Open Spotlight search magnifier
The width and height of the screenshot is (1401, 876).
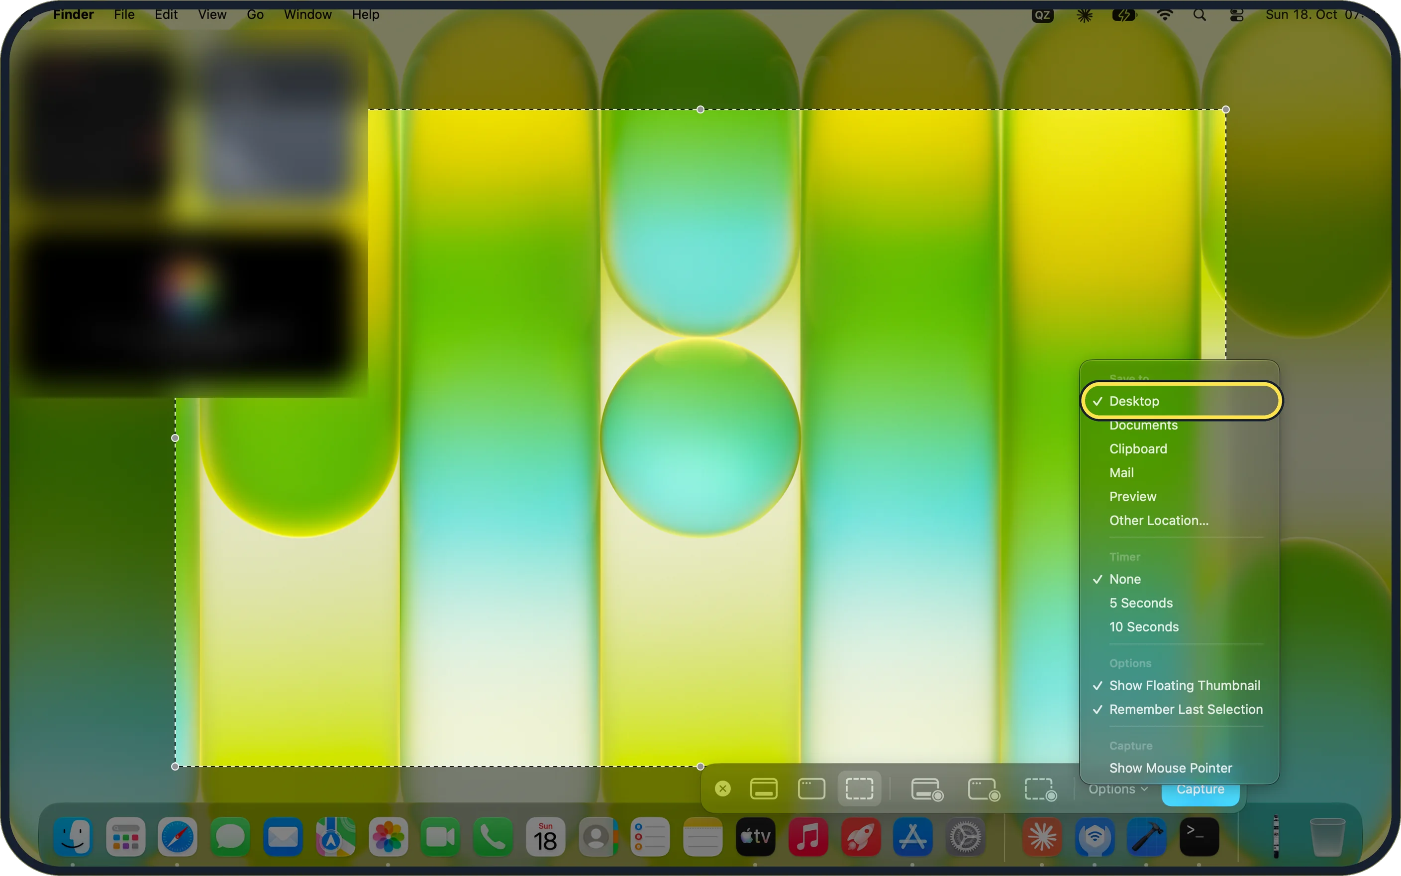coord(1200,15)
